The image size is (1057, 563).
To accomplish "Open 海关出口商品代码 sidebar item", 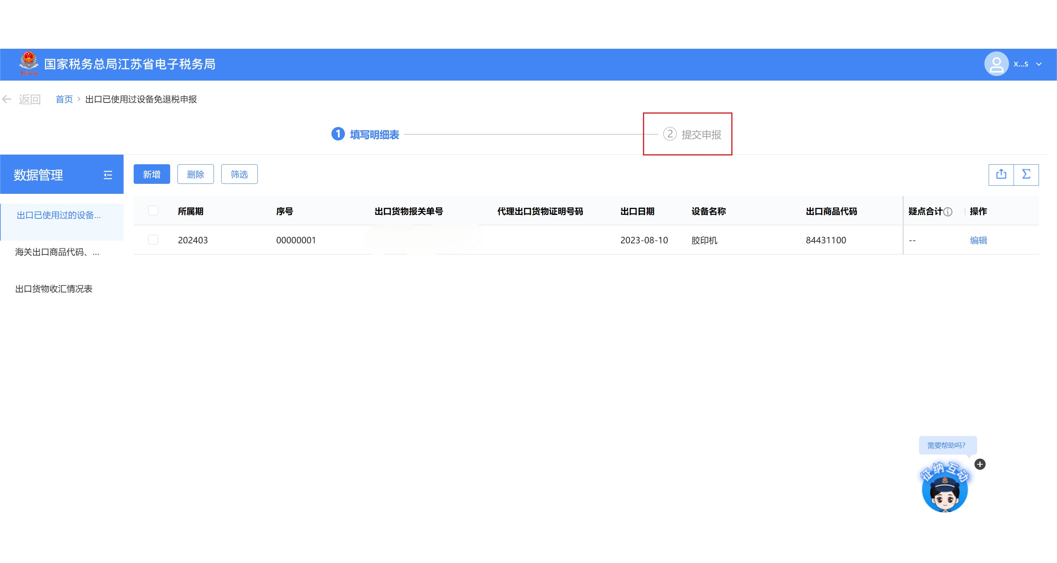I will click(x=57, y=252).
